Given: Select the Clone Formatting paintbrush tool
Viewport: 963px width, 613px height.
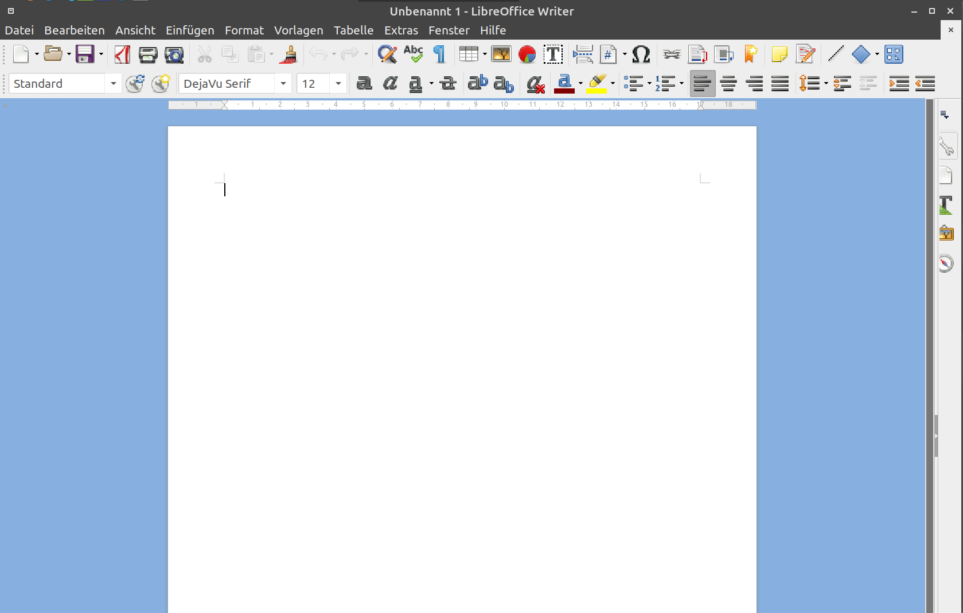Looking at the screenshot, I should pyautogui.click(x=288, y=55).
